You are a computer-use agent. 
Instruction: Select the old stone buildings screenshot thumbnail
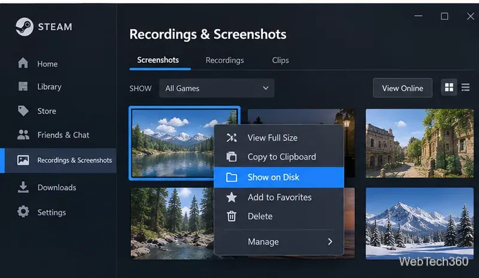tap(420, 143)
